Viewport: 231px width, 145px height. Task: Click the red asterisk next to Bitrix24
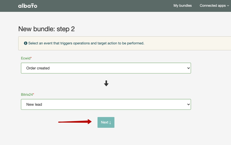pos(34,94)
